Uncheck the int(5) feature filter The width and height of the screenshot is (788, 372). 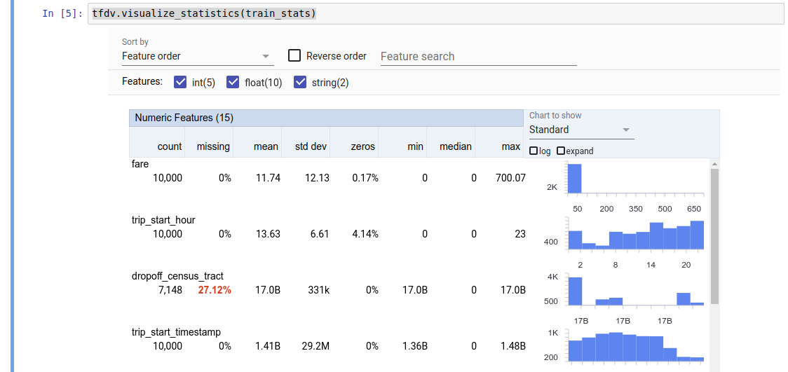179,82
